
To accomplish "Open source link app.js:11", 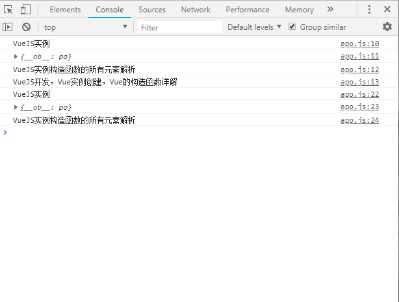I will (x=359, y=57).
